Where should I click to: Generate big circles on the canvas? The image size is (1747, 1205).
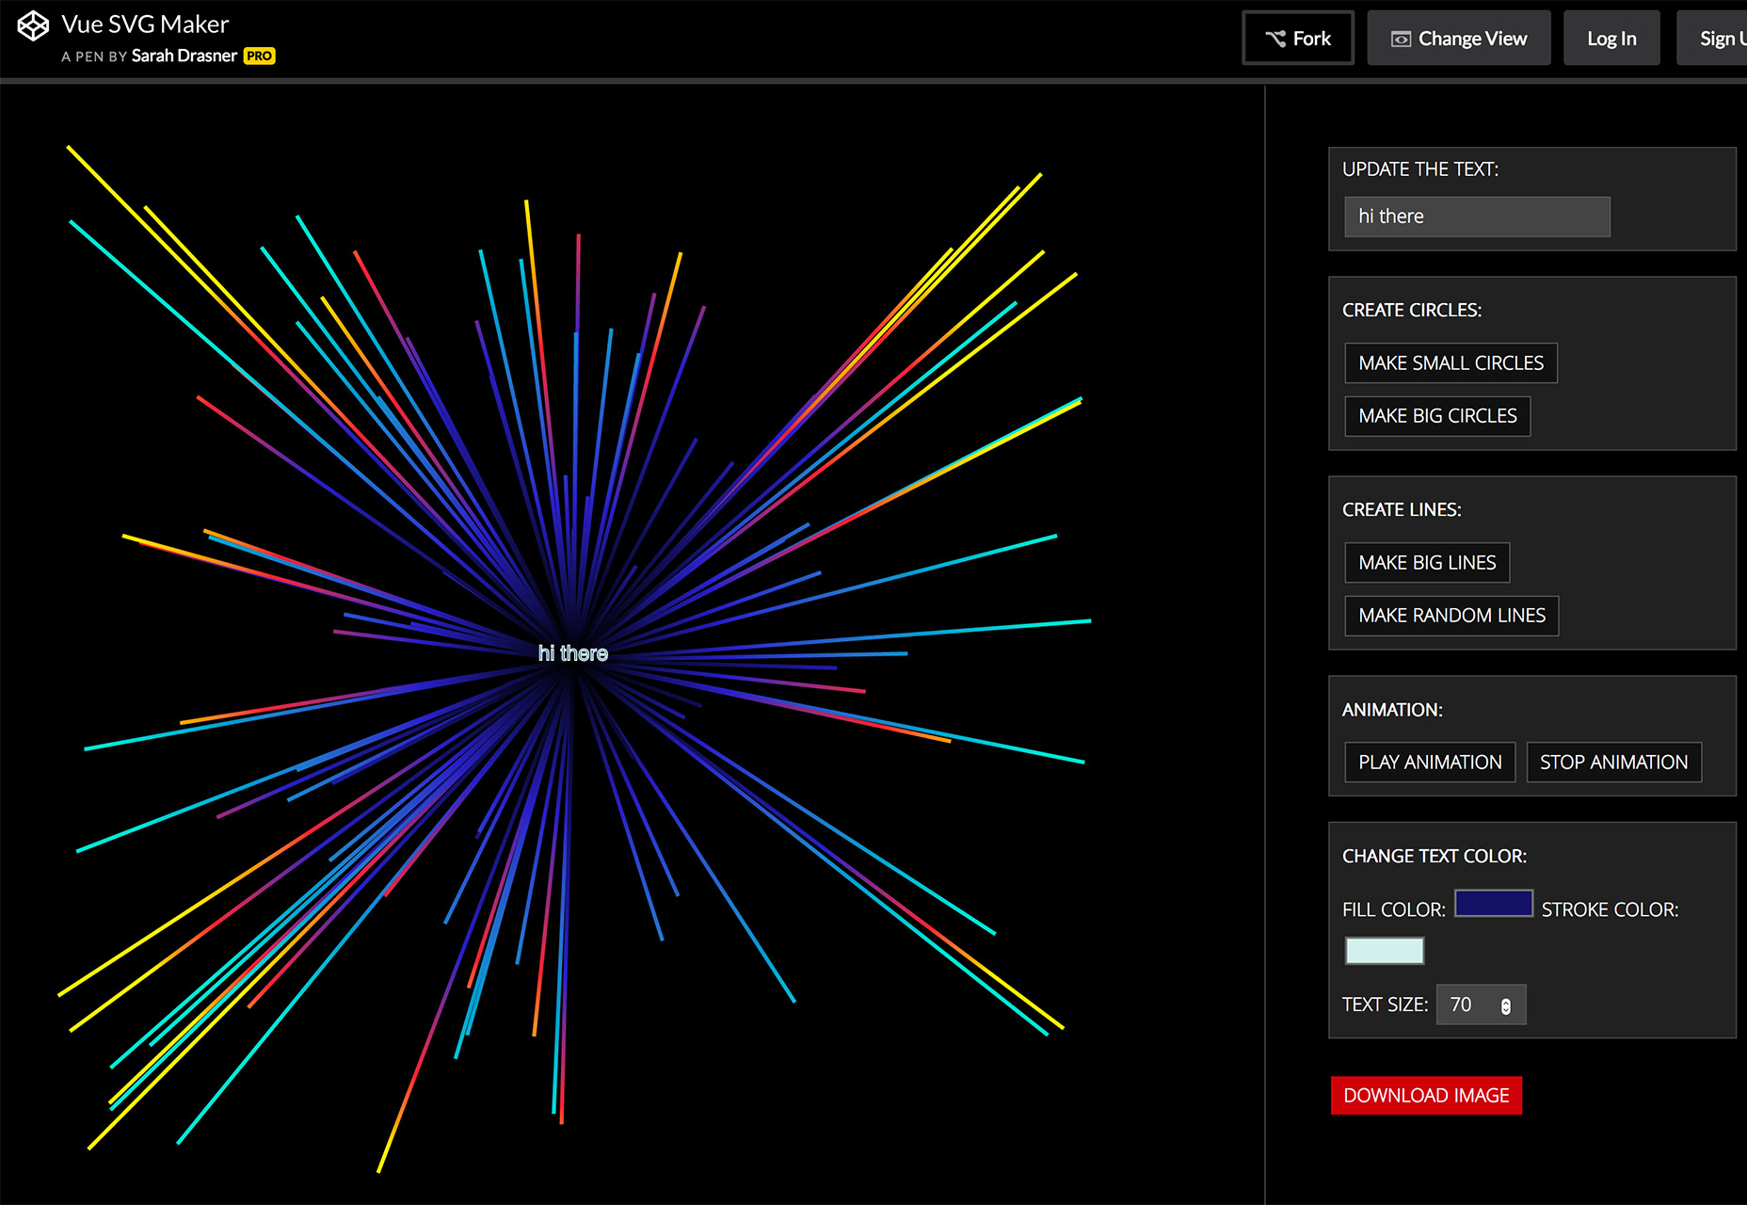1436,416
